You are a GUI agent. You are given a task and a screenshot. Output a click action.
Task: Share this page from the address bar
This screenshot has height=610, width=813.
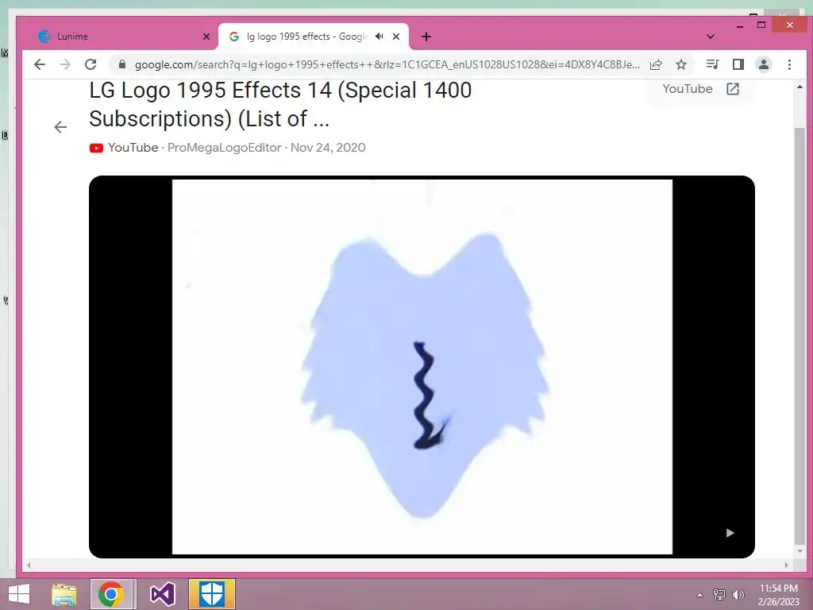[x=656, y=64]
